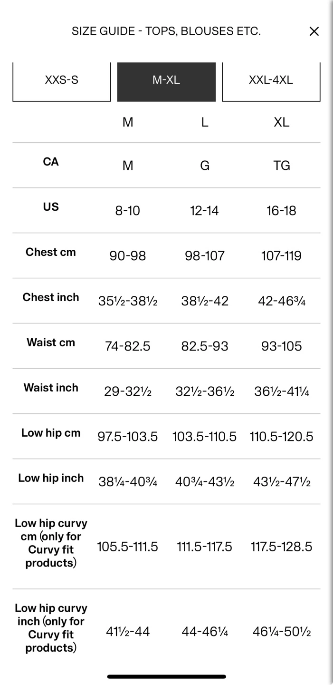
Task: Tap the Size Guide title text
Action: [166, 31]
